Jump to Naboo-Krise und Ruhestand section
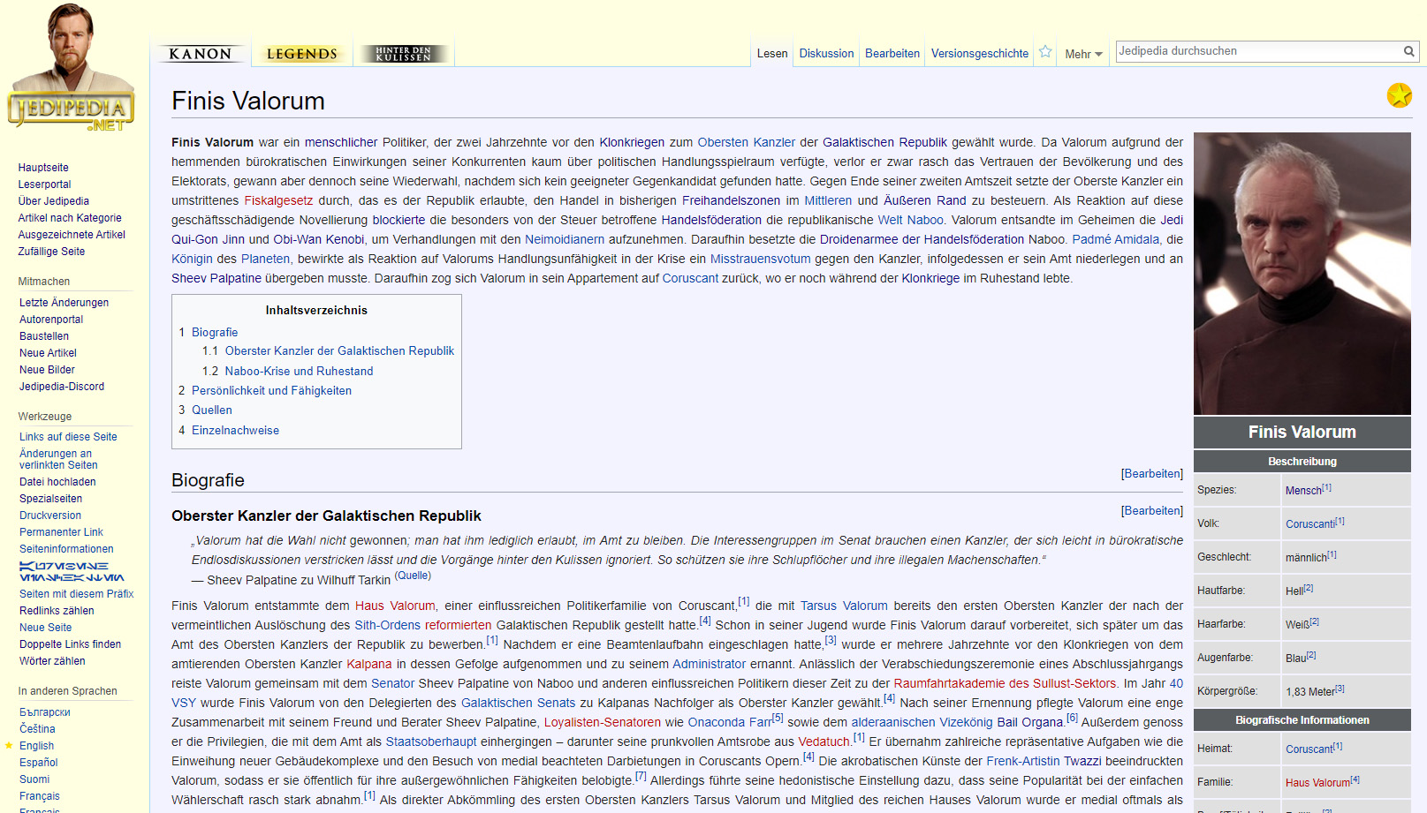Image resolution: width=1427 pixels, height=813 pixels. tap(299, 372)
